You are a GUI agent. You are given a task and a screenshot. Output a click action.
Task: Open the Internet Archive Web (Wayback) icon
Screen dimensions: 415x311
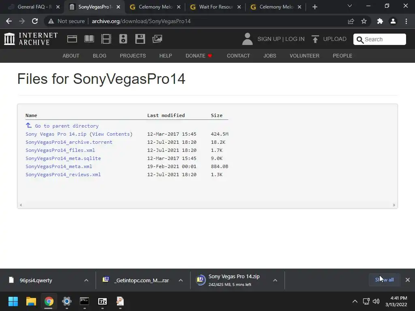click(x=72, y=39)
